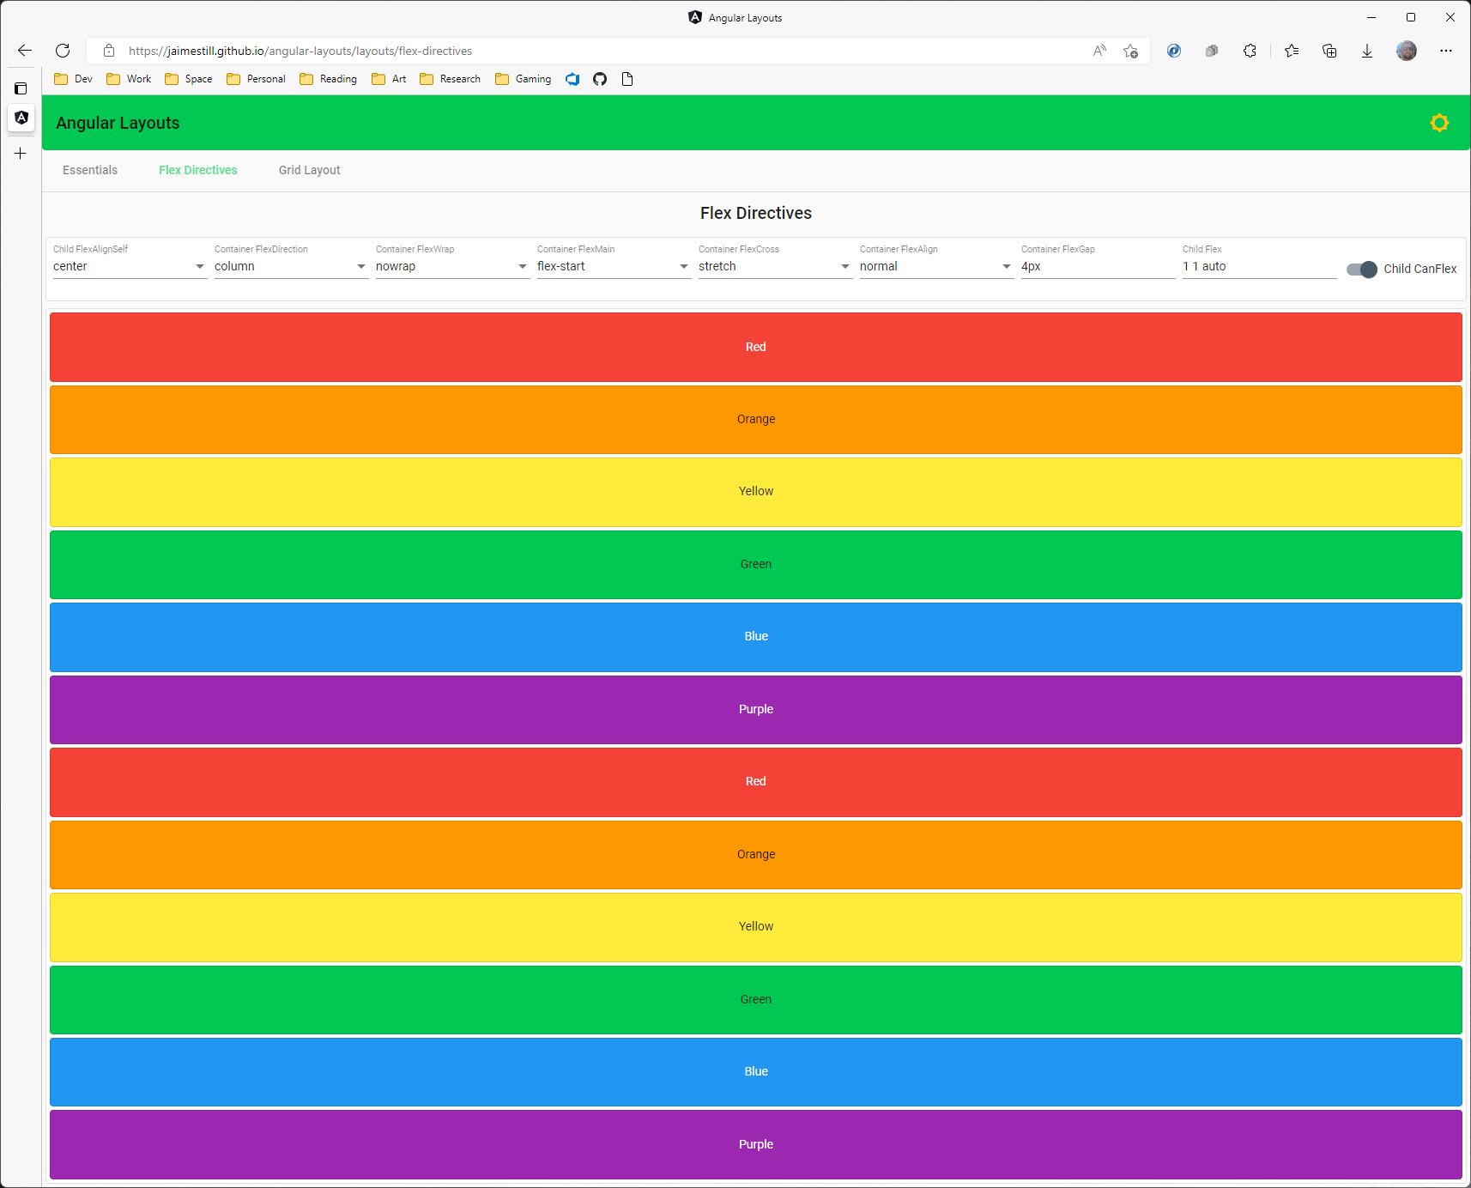The width and height of the screenshot is (1471, 1188).
Task: Switch to the Grid Layout tab
Action: 309,169
